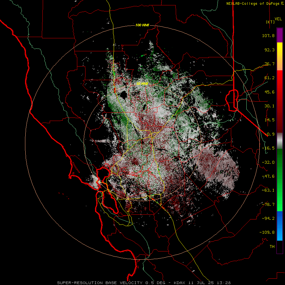Pick the blue segment of velocity scale
This screenshot has width=285, height=285.
[280, 226]
